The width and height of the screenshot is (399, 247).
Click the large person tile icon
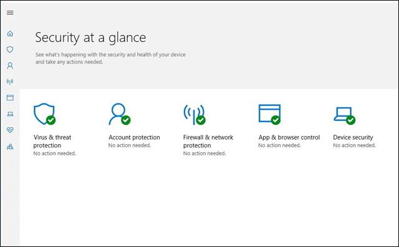point(119,114)
